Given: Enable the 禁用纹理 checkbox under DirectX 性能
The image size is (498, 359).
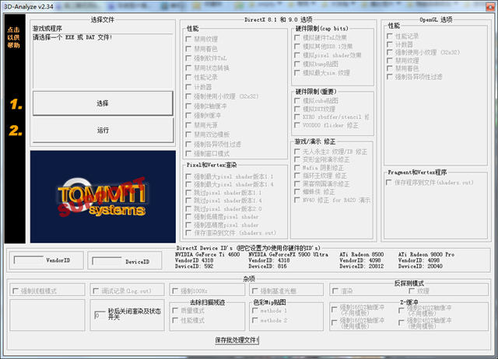Looking at the screenshot, I should 188,39.
